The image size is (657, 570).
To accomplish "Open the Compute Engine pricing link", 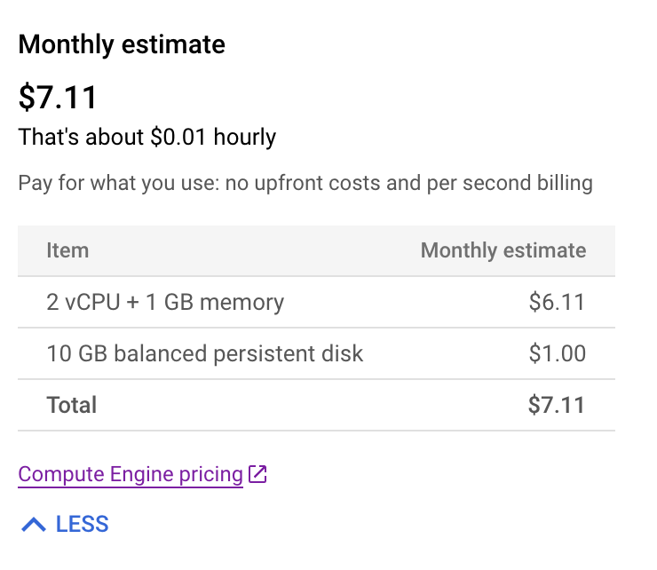I will (x=131, y=474).
